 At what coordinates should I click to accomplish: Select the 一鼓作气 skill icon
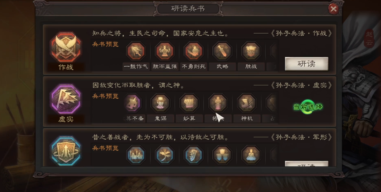[136, 51]
